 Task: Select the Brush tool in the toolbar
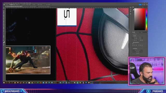[x=4, y=20]
